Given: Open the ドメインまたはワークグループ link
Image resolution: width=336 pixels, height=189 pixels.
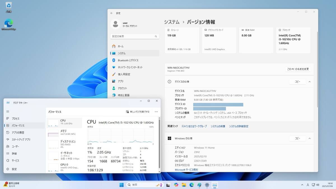Looking at the screenshot, I should click(194, 126).
